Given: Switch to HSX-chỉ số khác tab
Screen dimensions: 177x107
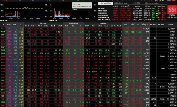Looking at the screenshot, I should (121, 3).
